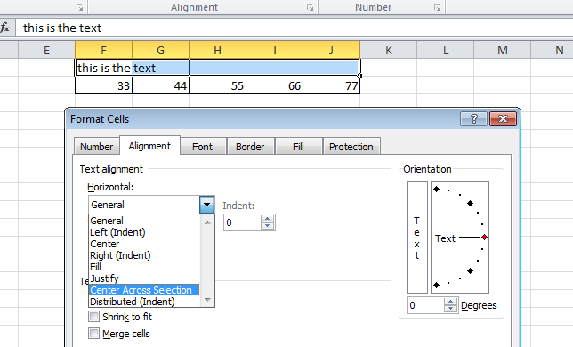Click the Indent value input field
The image size is (573, 347).
click(x=242, y=222)
